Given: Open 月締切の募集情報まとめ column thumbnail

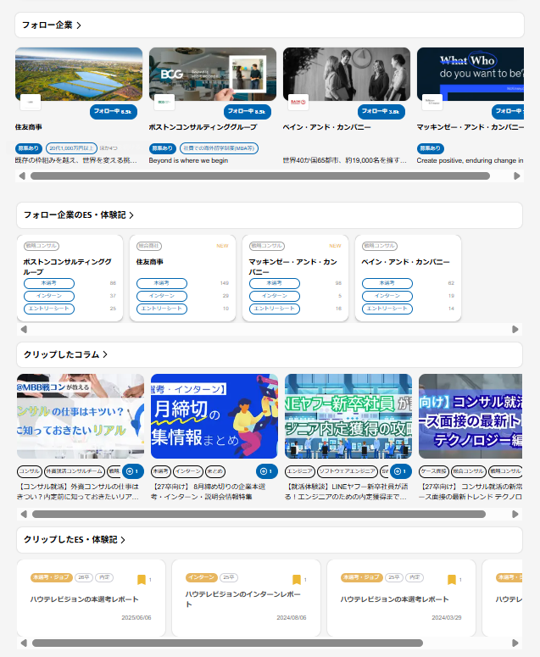Looking at the screenshot, I should pos(214,416).
